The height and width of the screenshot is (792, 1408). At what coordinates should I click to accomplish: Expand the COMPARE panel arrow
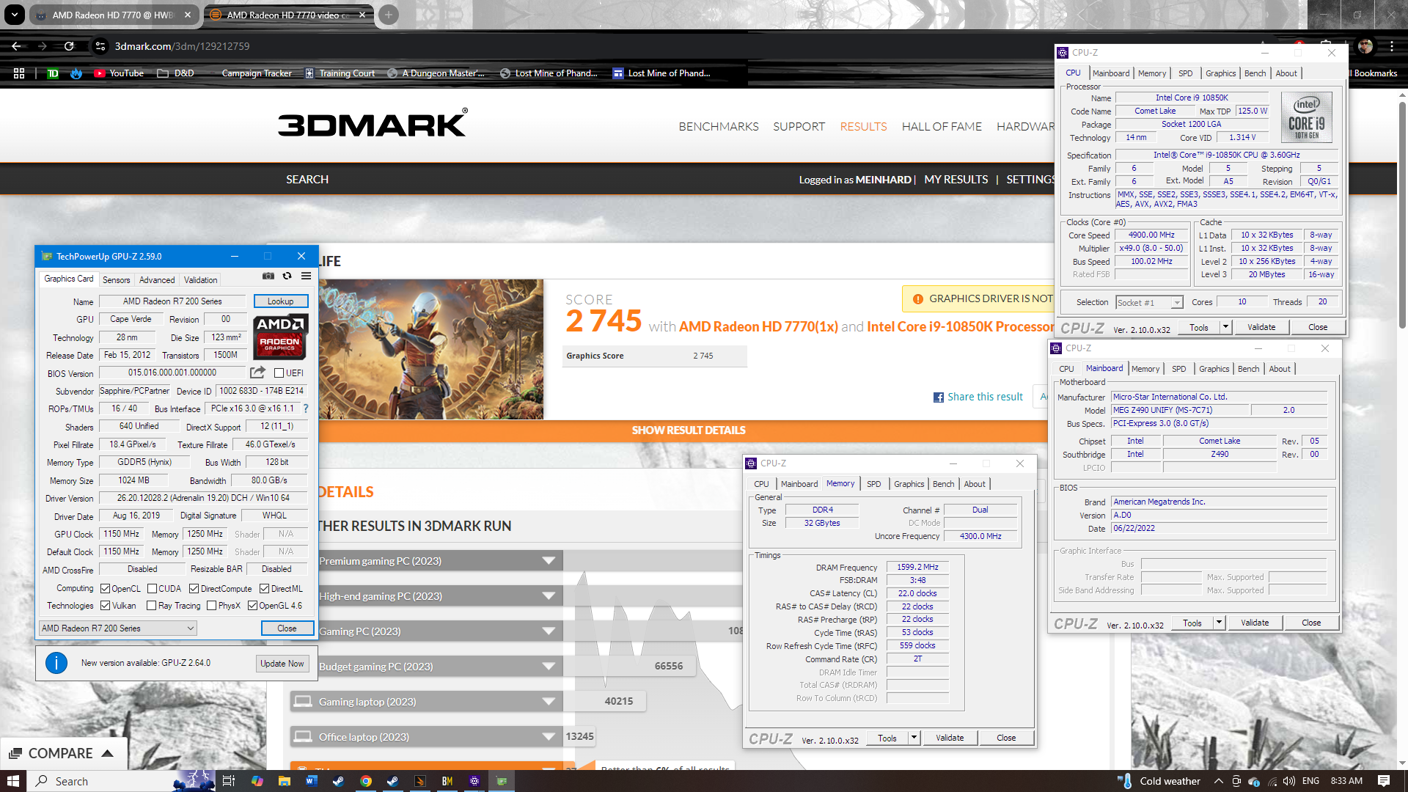coord(107,753)
